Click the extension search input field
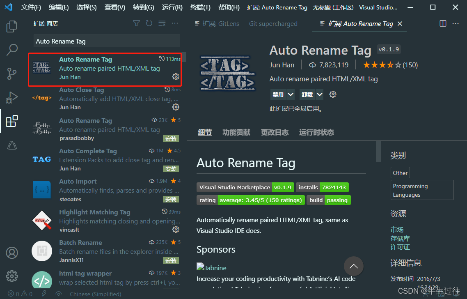This screenshot has height=299, width=467. [107, 41]
